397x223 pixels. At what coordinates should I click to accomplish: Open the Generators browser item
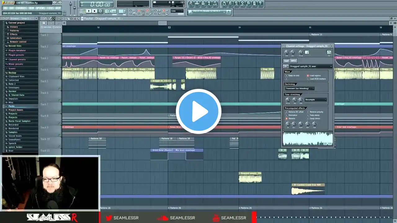point(16,38)
